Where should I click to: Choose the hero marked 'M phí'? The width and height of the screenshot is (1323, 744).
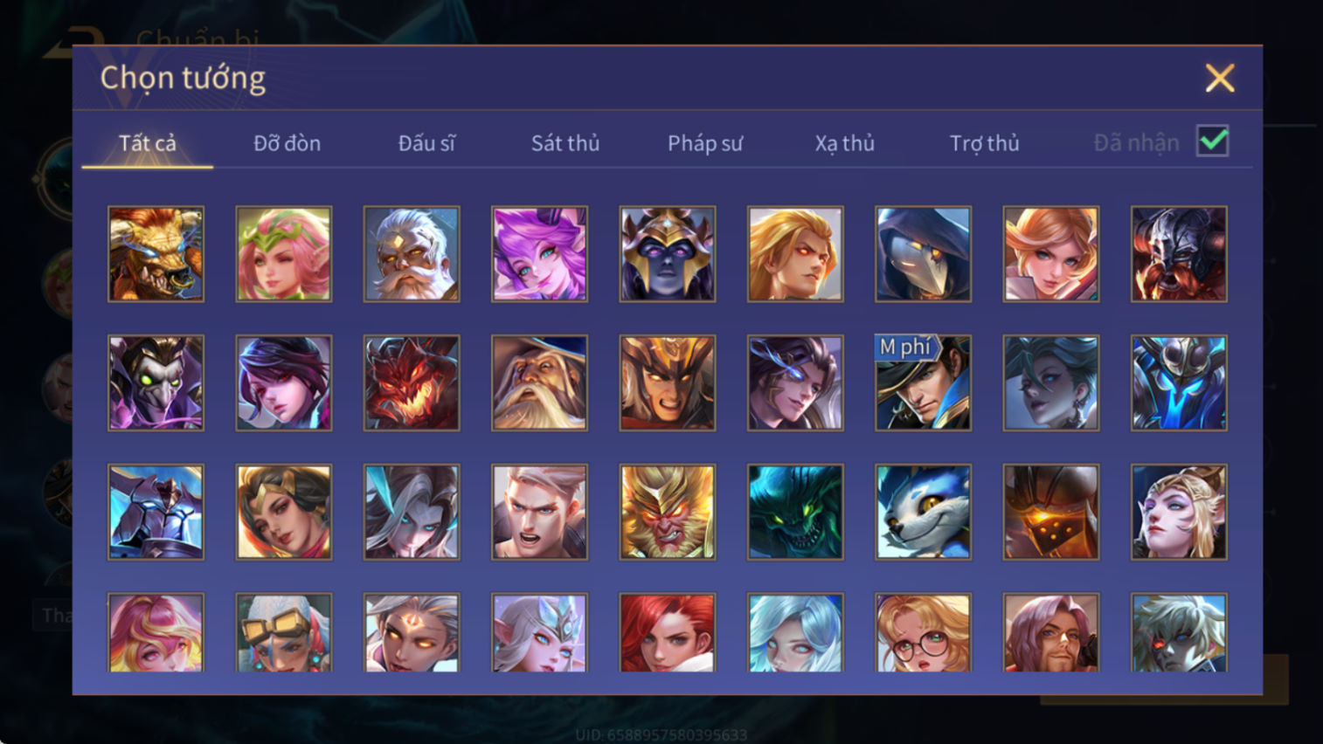[x=923, y=383]
